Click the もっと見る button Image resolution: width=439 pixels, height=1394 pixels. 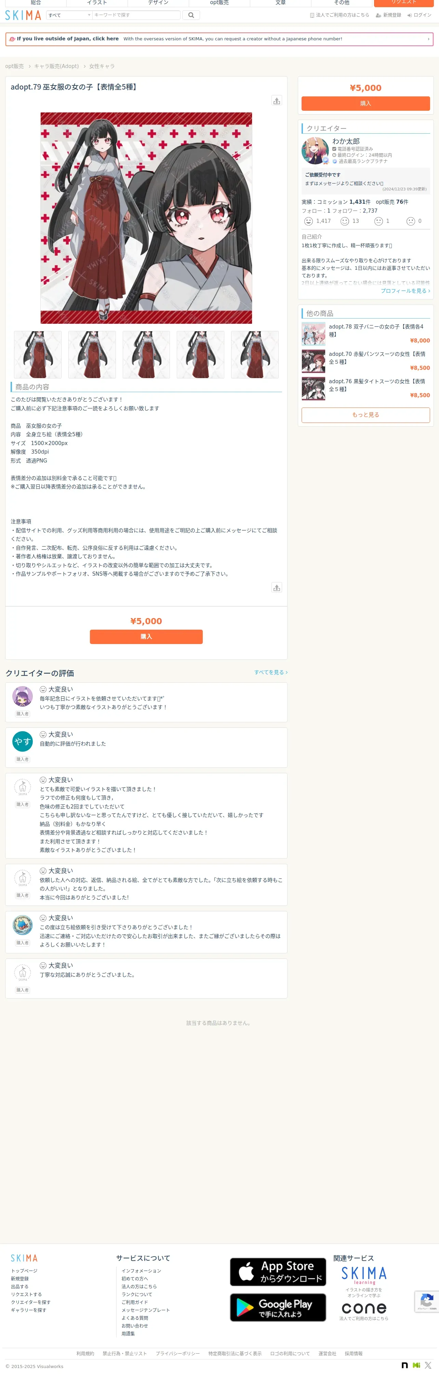click(365, 415)
